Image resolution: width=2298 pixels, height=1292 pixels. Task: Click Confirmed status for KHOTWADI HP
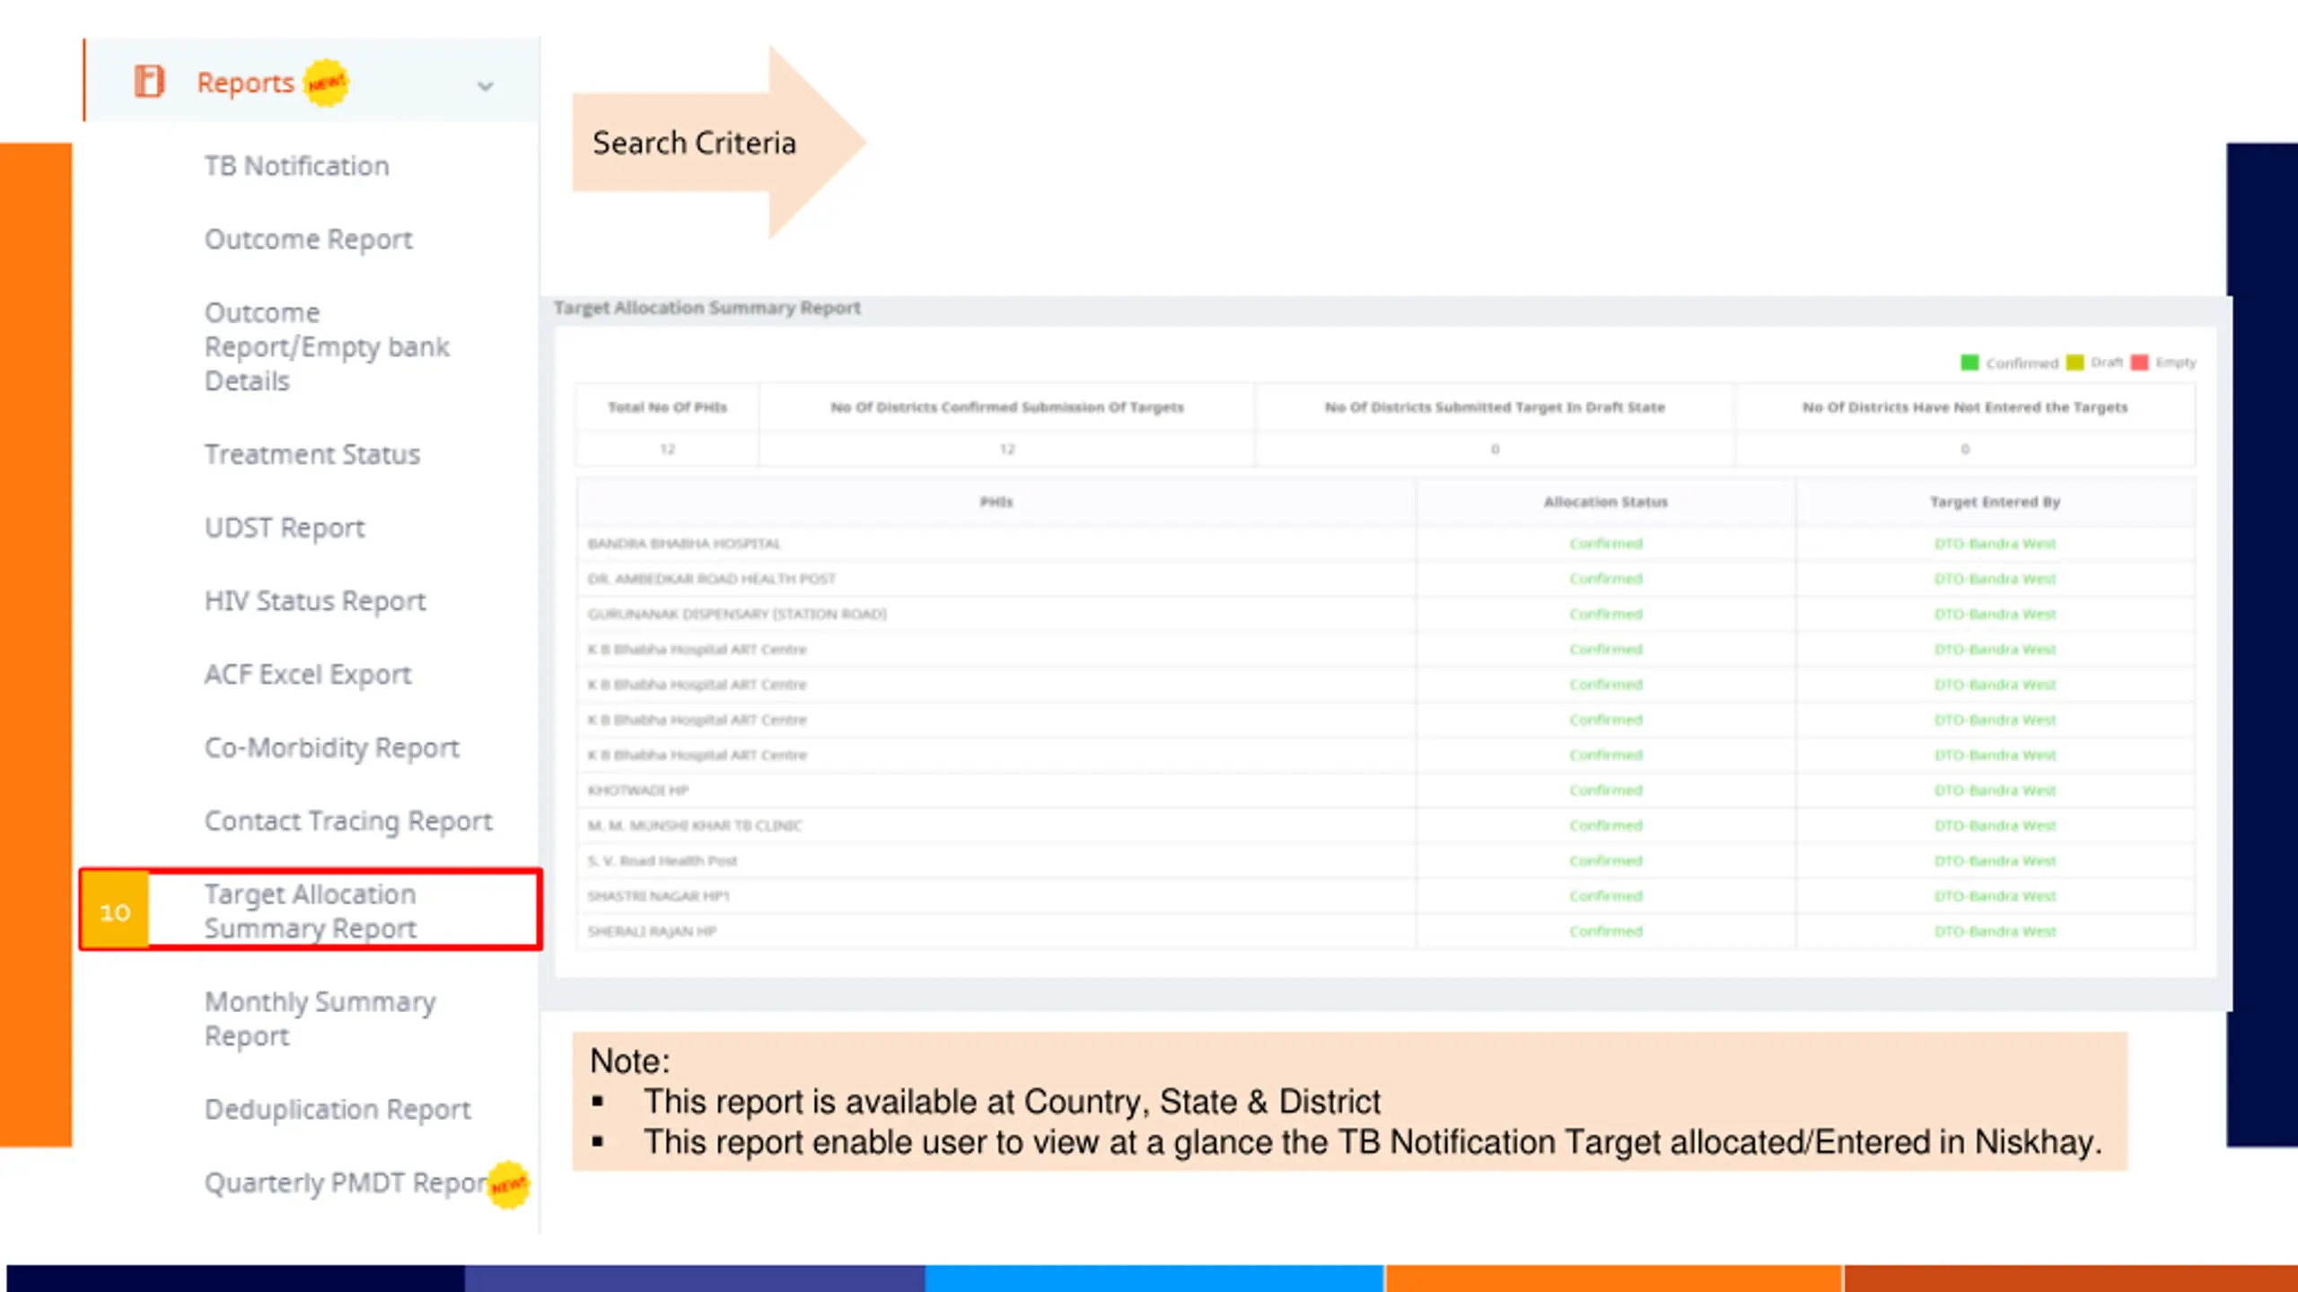[x=1606, y=790]
